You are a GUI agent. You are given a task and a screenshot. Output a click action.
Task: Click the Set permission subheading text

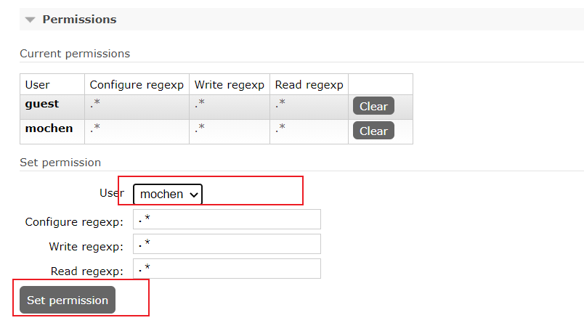point(60,163)
